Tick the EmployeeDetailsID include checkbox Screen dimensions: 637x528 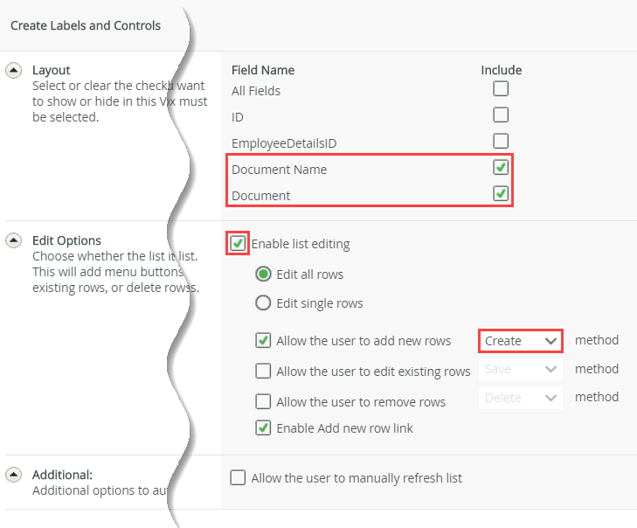pyautogui.click(x=501, y=141)
